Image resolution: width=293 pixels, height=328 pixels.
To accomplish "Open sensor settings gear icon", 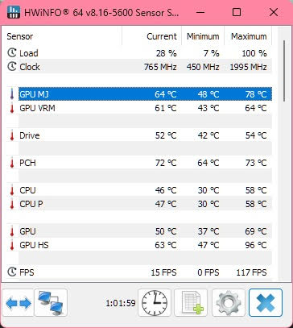I will coord(229,303).
